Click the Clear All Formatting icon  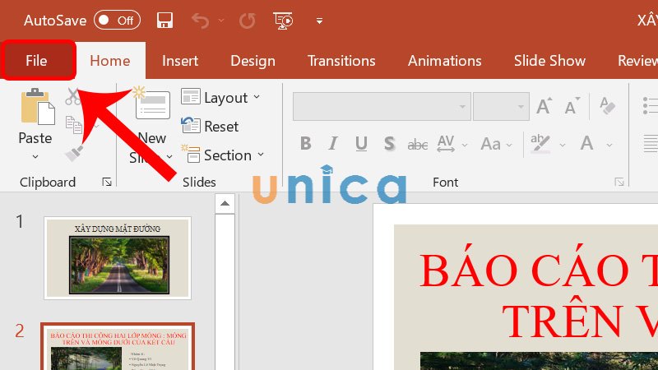click(x=608, y=106)
